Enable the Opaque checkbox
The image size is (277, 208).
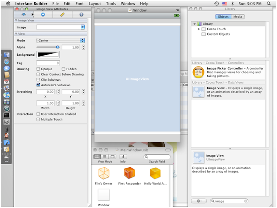coord(38,69)
